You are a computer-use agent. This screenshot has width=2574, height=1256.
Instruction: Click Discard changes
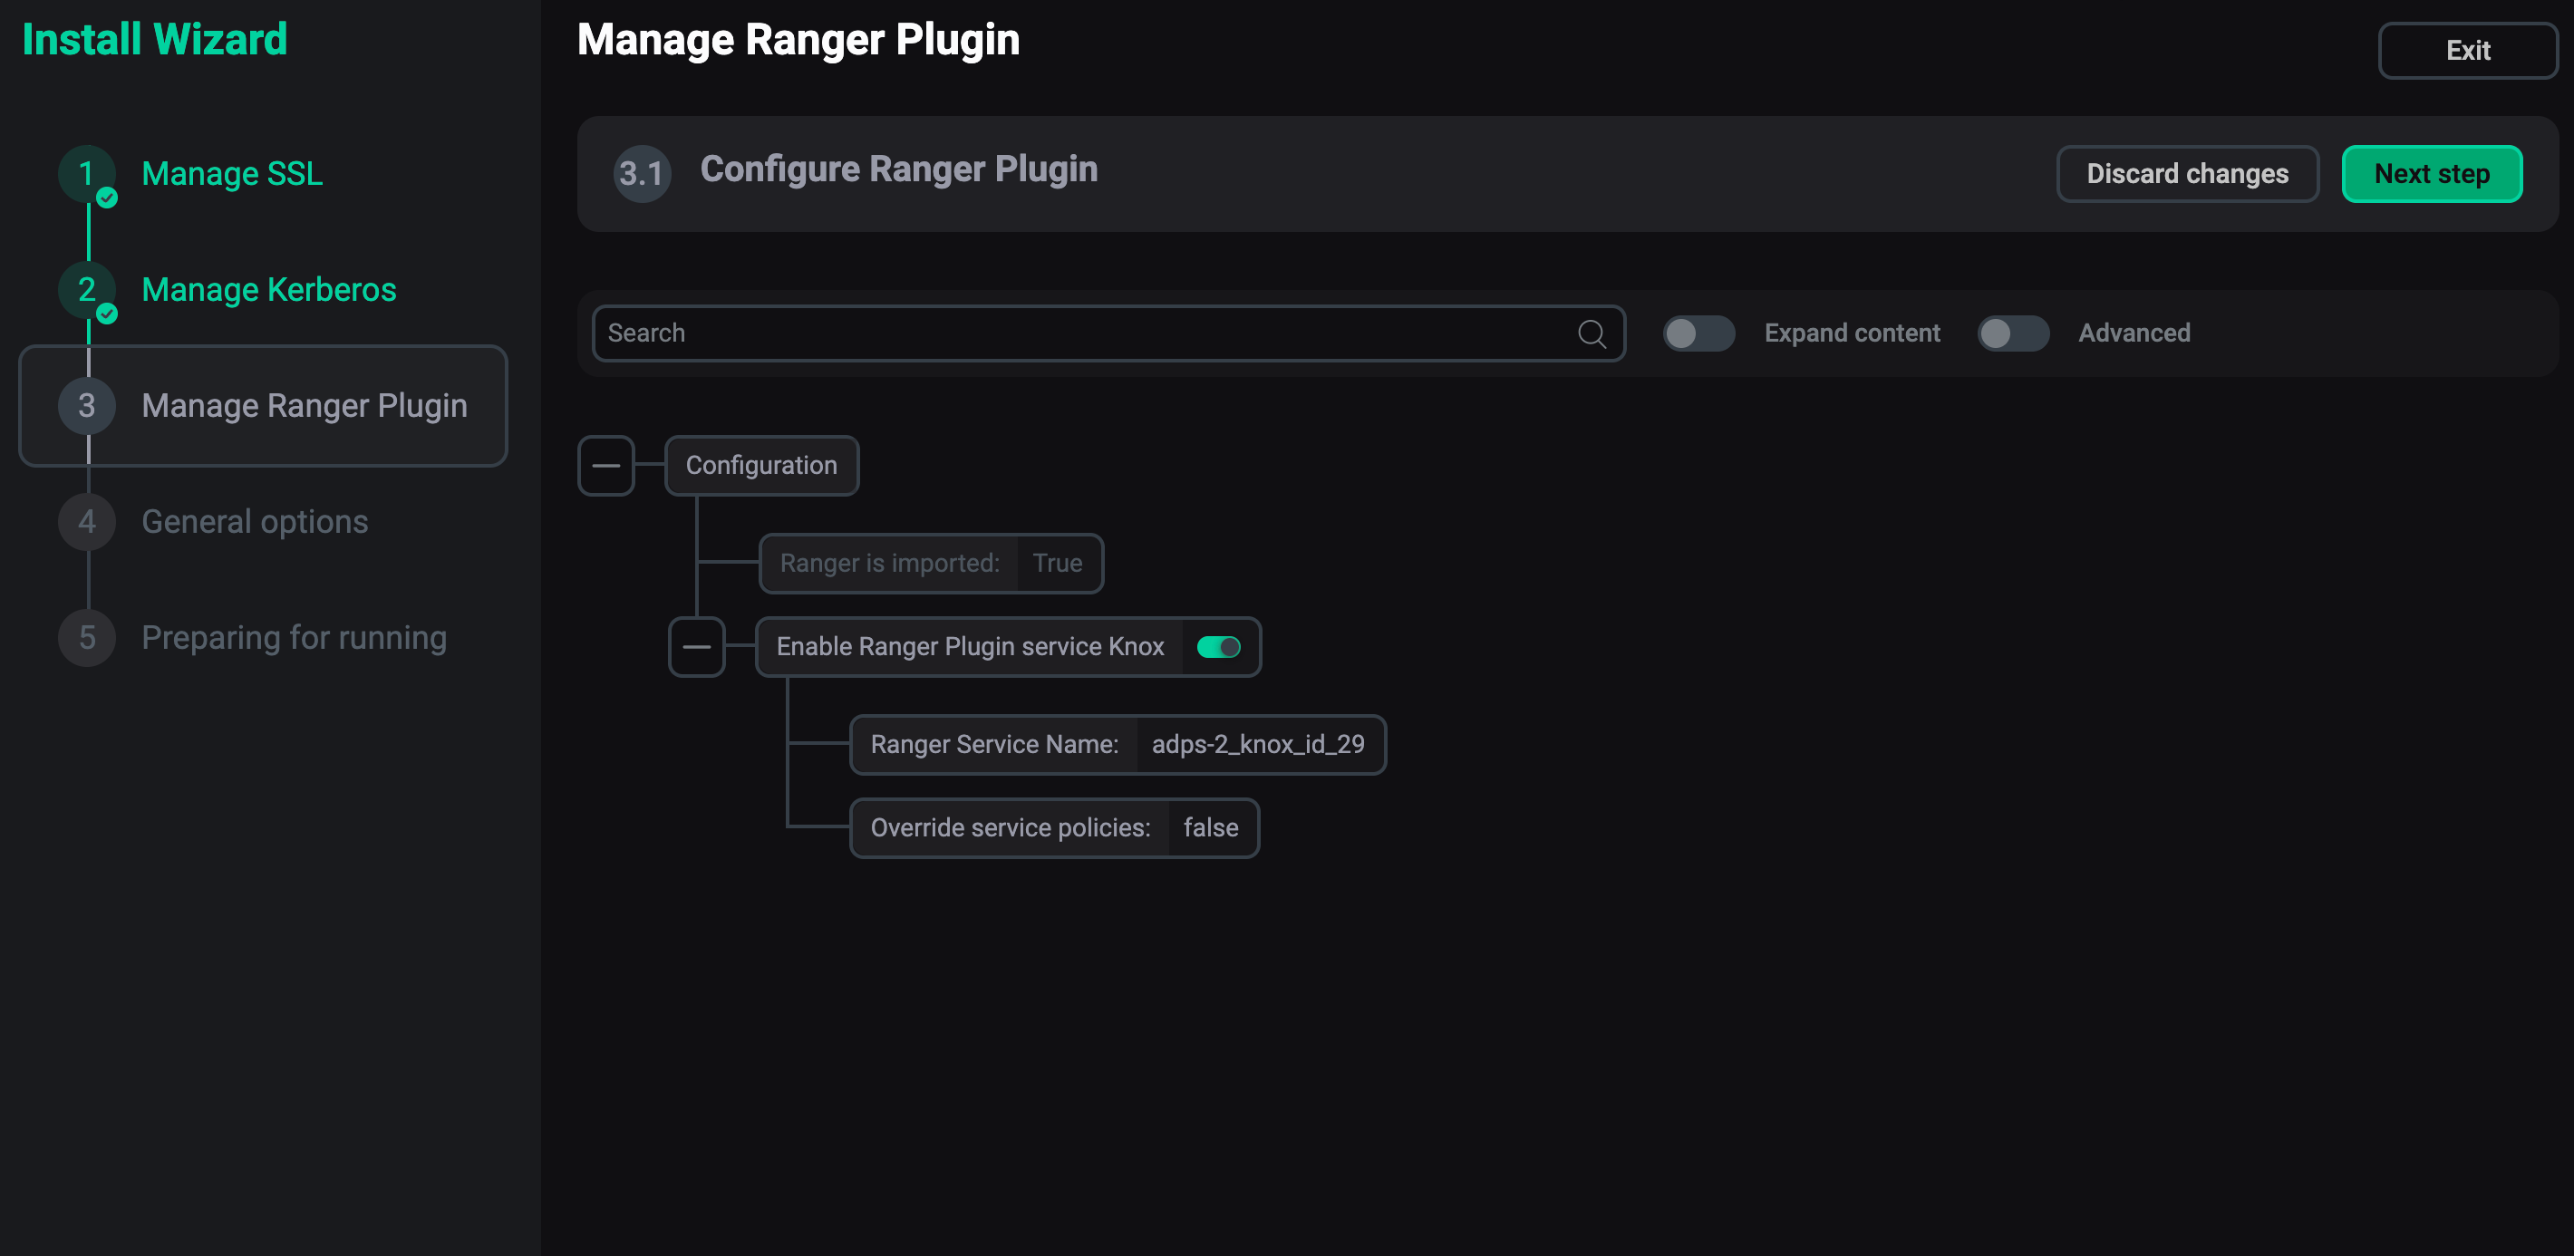2187,174
